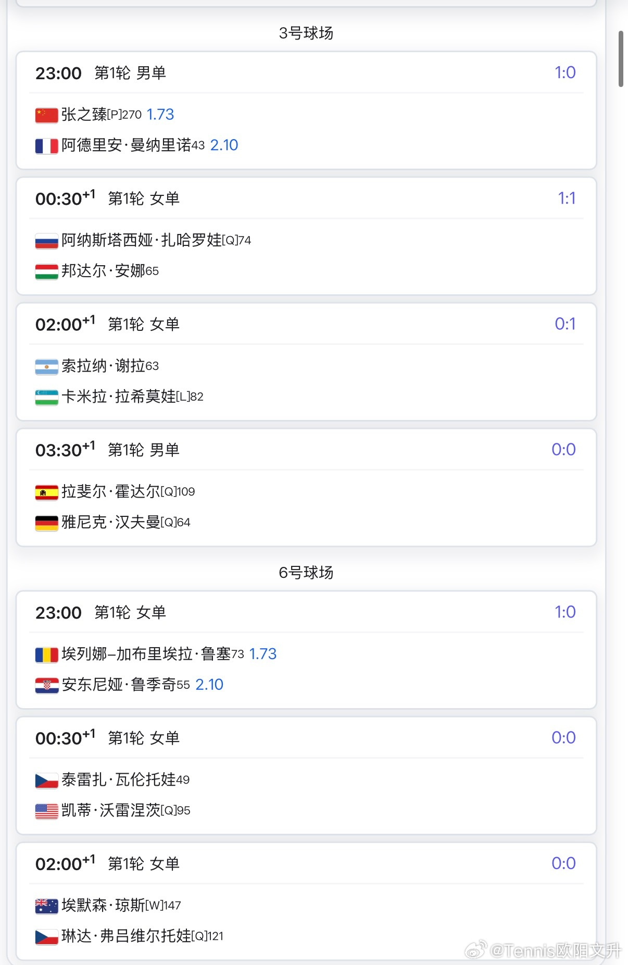Viewport: 628px width, 965px height.
Task: Select the 2.10 odds for 阿德里安·曼纳里诺
Action: 224,145
